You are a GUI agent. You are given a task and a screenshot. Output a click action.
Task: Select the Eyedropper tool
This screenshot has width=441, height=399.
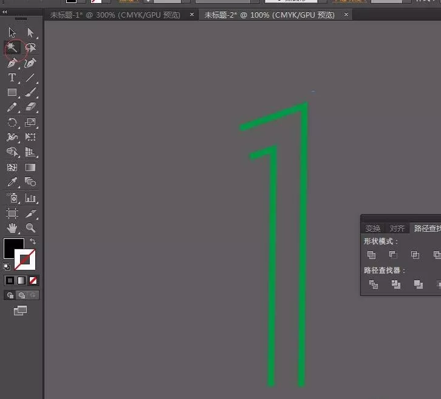pos(12,183)
